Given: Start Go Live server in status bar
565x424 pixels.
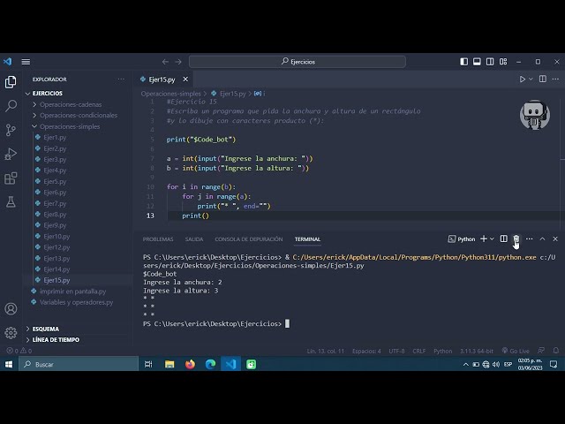Looking at the screenshot, I should 516,351.
